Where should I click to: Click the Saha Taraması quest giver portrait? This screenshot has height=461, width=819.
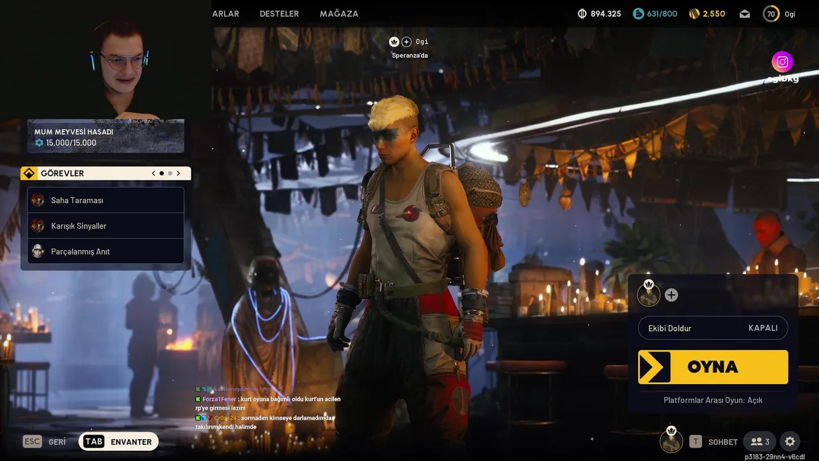pyautogui.click(x=38, y=200)
